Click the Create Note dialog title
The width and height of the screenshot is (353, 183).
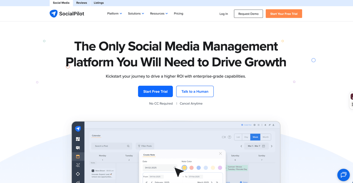149,155
